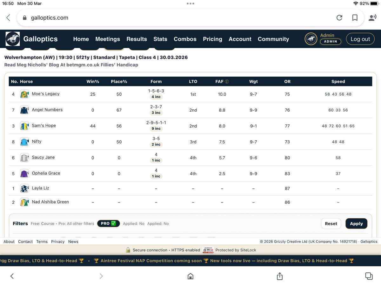This screenshot has height=286, width=381.
Task: Navigate to the Community tab
Action: pos(273,39)
